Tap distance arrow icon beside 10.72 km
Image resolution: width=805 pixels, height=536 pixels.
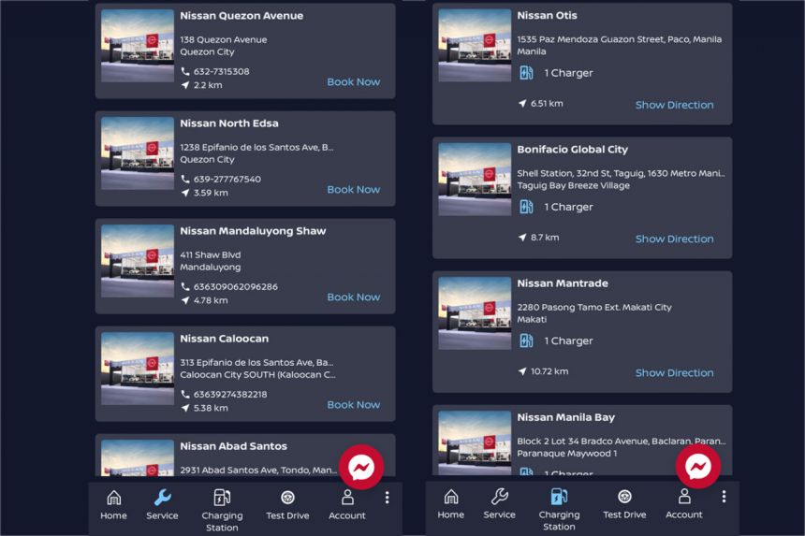coord(522,371)
